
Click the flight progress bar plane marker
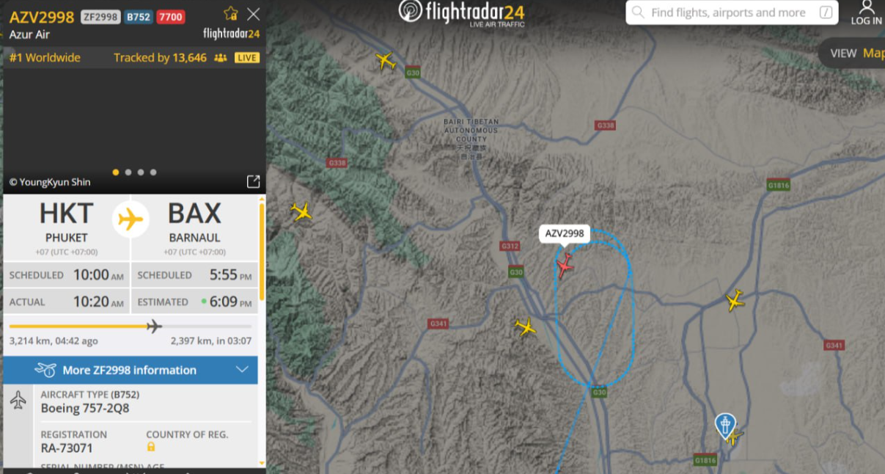[154, 326]
